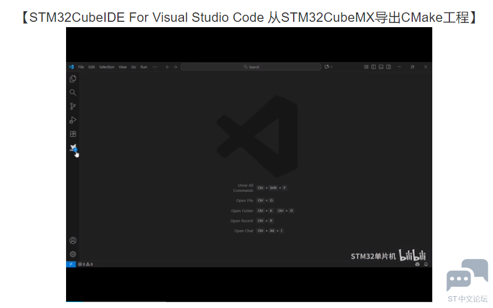Open the View menu
Screen dimensions: 493x308
(x=123, y=67)
